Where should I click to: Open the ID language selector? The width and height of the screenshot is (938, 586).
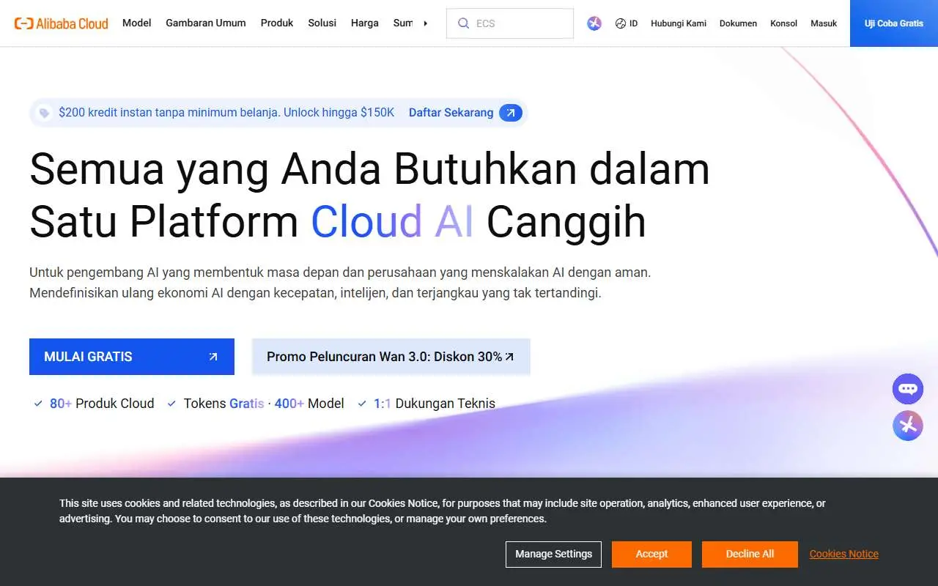(627, 23)
